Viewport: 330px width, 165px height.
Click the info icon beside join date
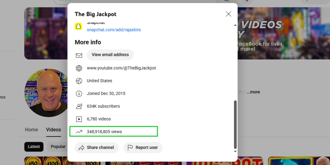click(x=79, y=94)
